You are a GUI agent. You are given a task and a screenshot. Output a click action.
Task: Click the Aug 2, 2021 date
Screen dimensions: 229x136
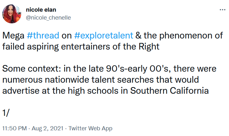point(48,128)
